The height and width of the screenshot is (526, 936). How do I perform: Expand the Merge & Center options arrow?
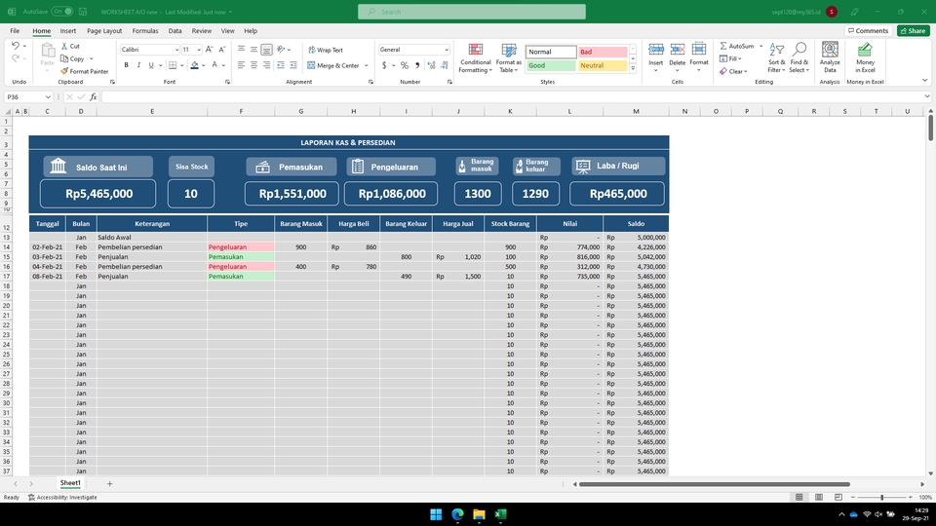(366, 65)
